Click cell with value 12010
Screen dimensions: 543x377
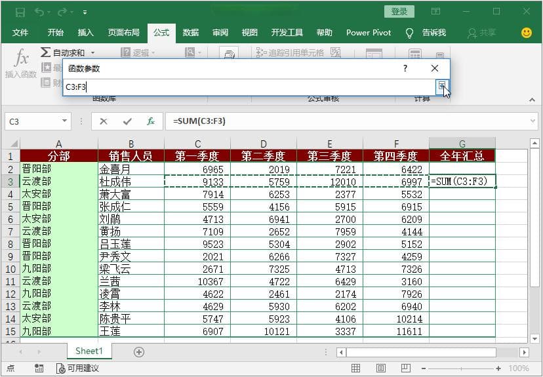tap(330, 182)
